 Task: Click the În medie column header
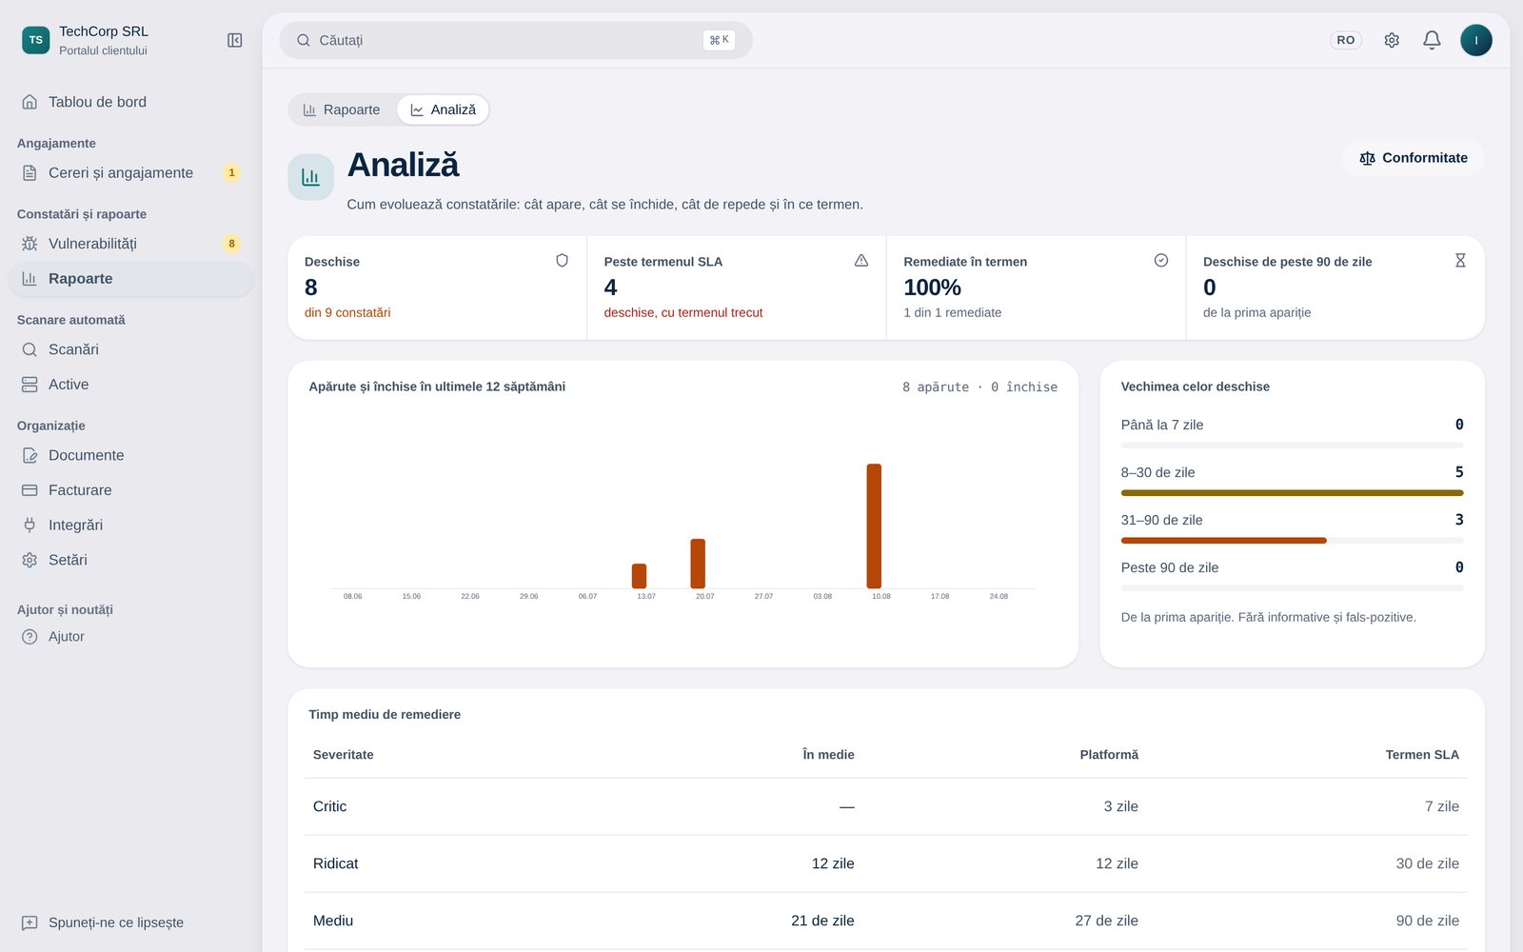(828, 755)
